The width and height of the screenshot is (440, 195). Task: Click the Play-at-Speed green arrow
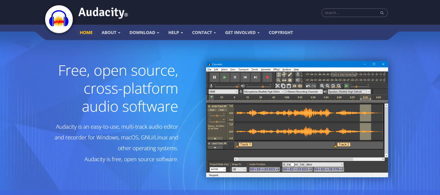[346, 86]
